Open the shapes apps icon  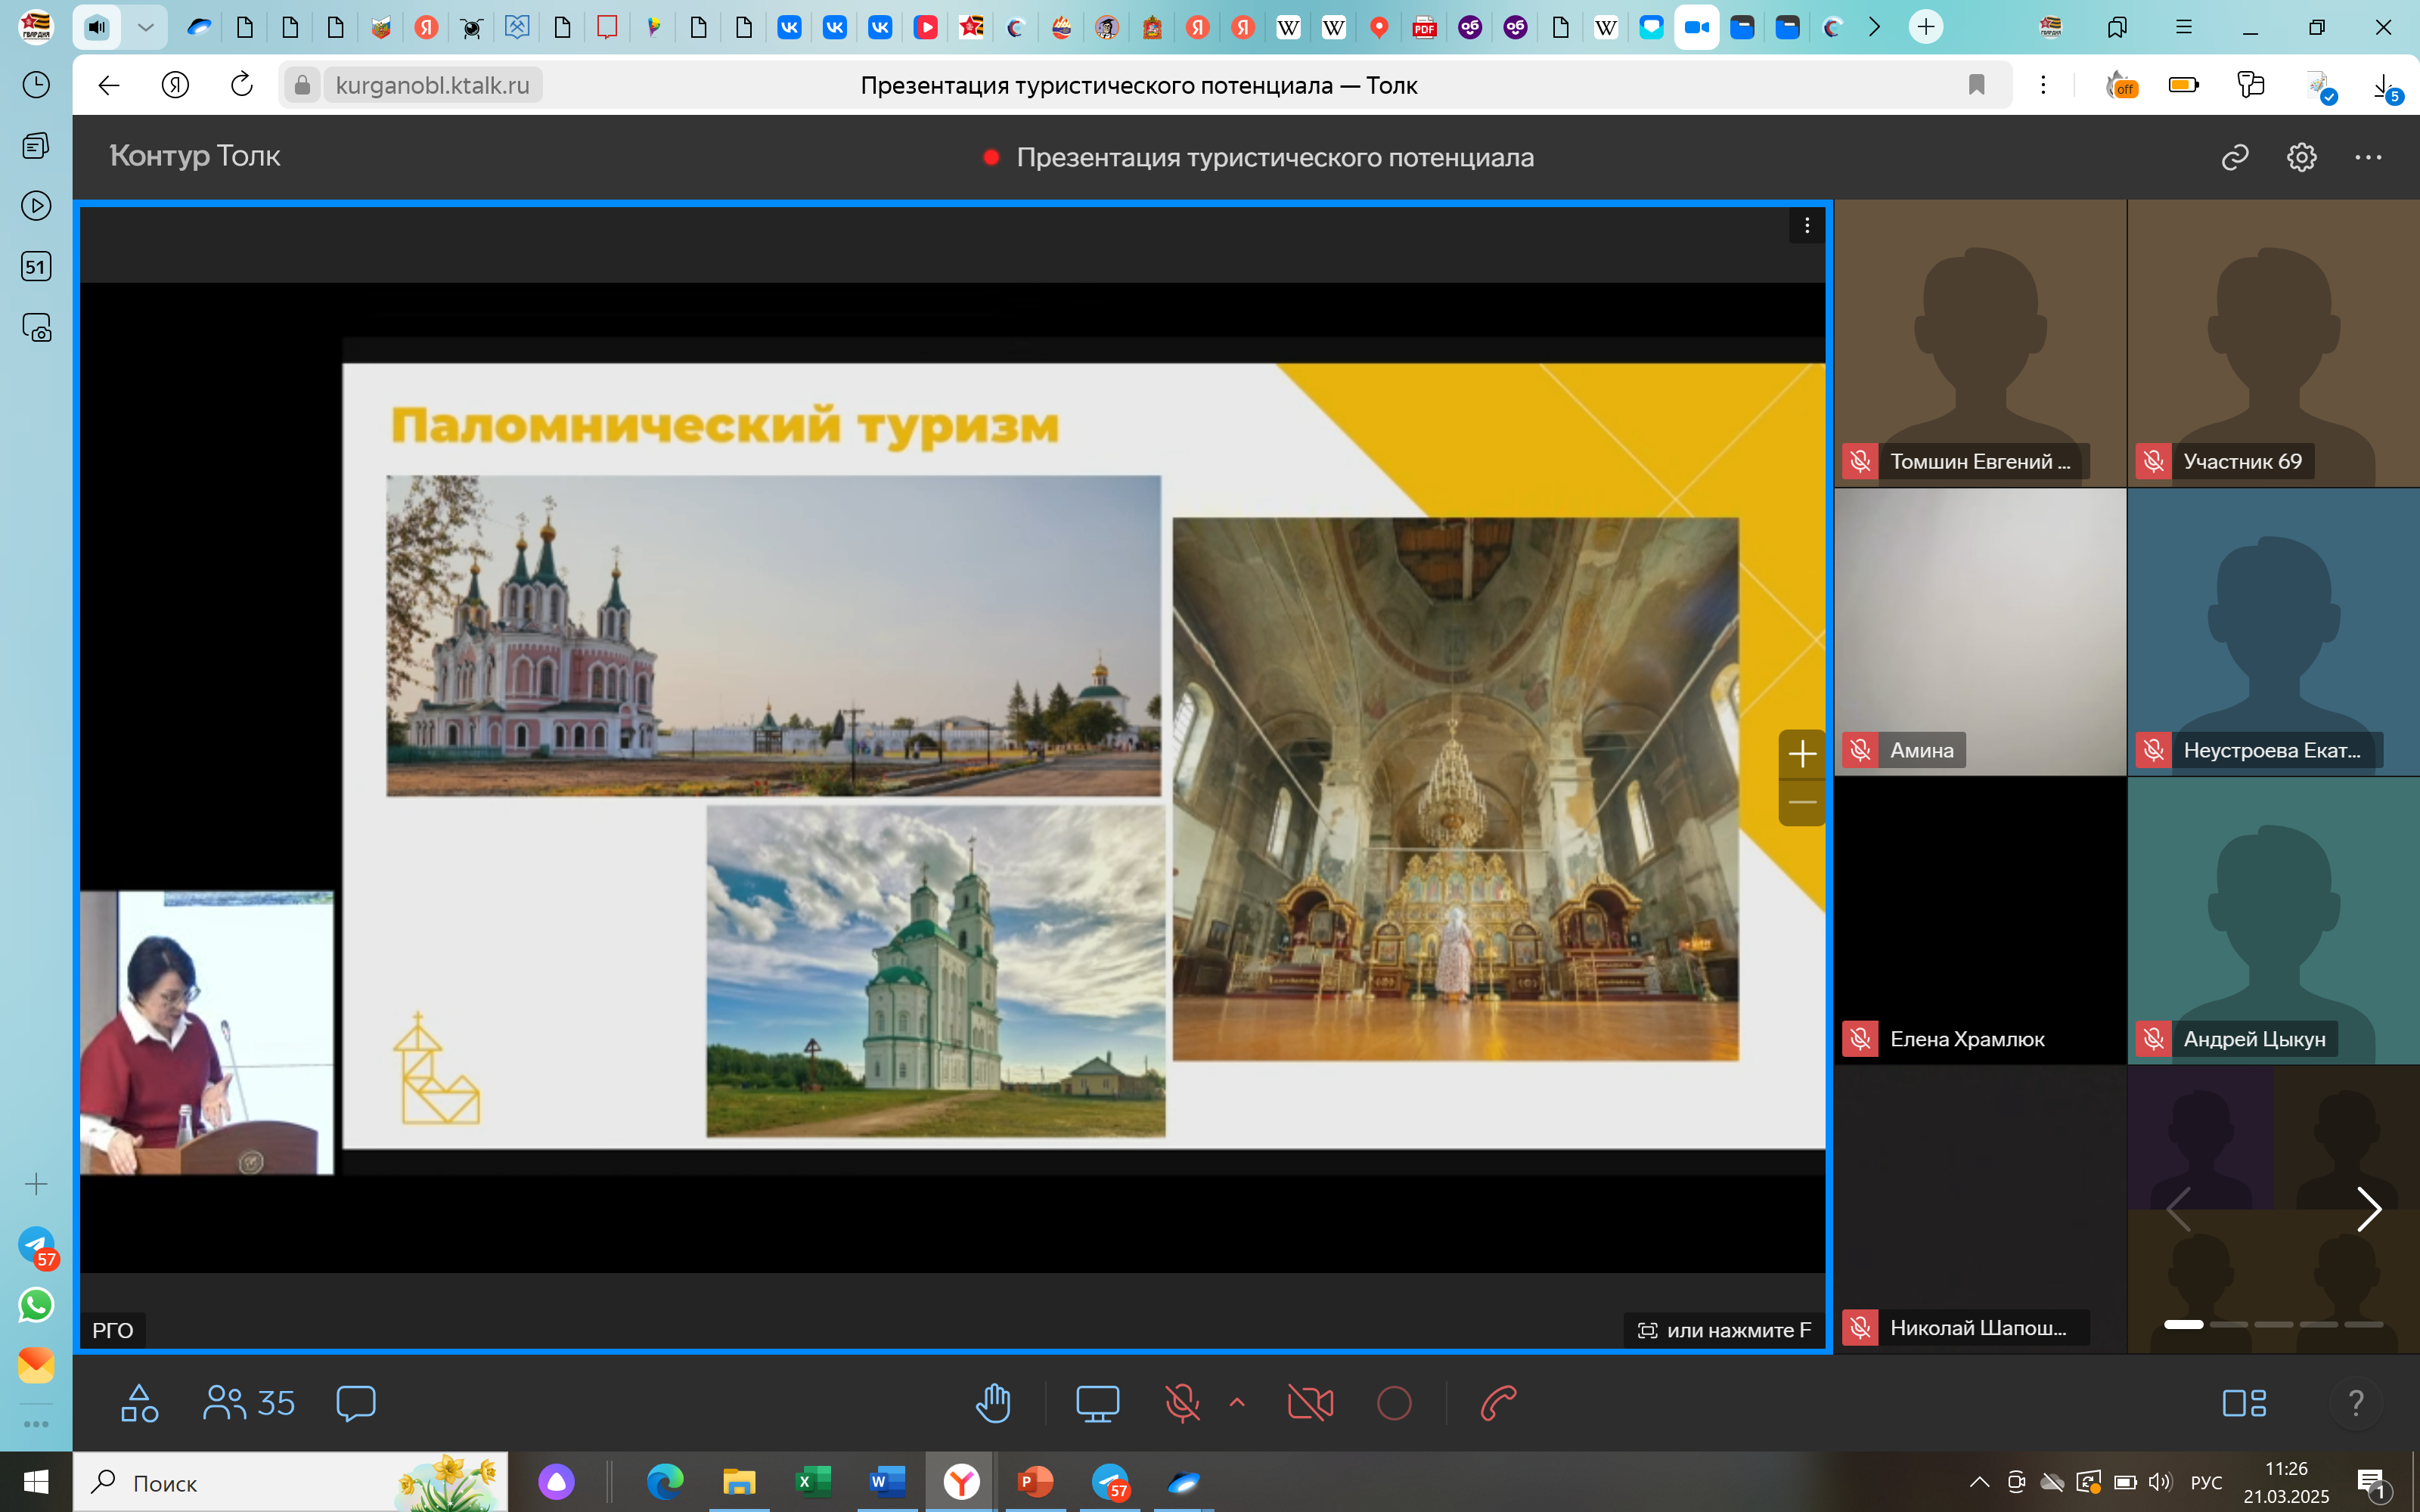coord(139,1403)
